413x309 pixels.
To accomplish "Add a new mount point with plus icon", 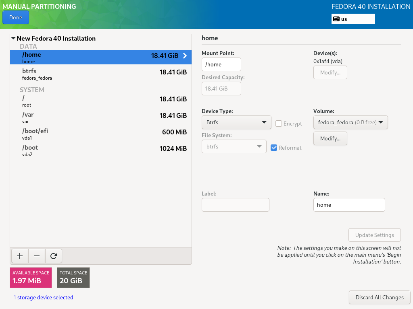I will pyautogui.click(x=20, y=256).
